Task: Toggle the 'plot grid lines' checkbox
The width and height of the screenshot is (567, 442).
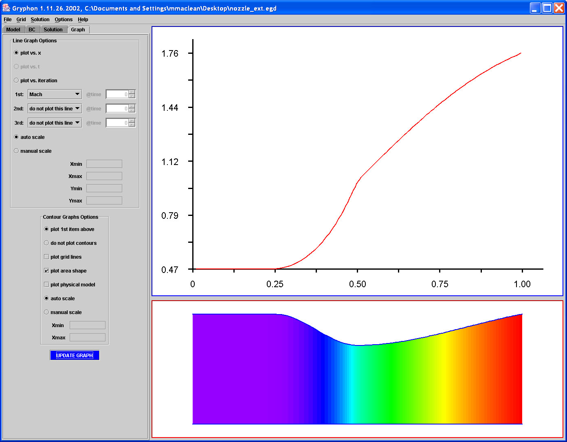Action: [46, 257]
